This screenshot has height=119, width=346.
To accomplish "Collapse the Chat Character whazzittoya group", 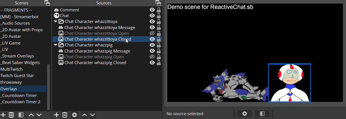I will click(56, 22).
